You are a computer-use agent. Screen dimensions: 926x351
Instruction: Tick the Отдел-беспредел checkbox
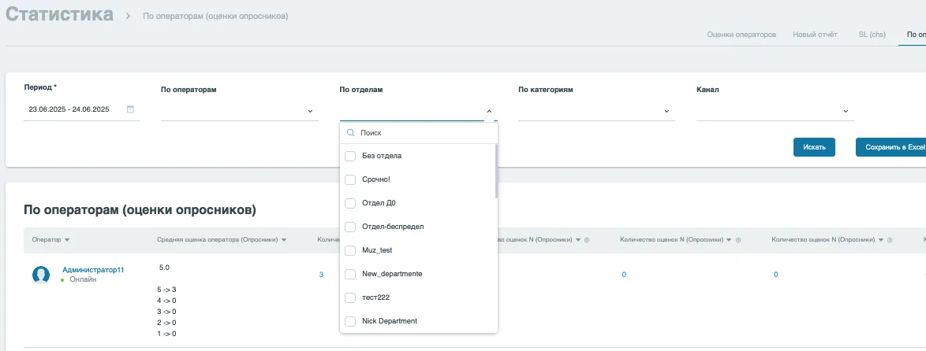click(350, 227)
